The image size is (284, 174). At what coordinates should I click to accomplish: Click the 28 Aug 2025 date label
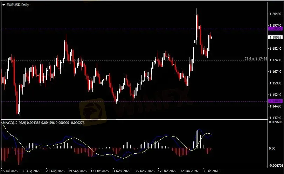(55, 171)
